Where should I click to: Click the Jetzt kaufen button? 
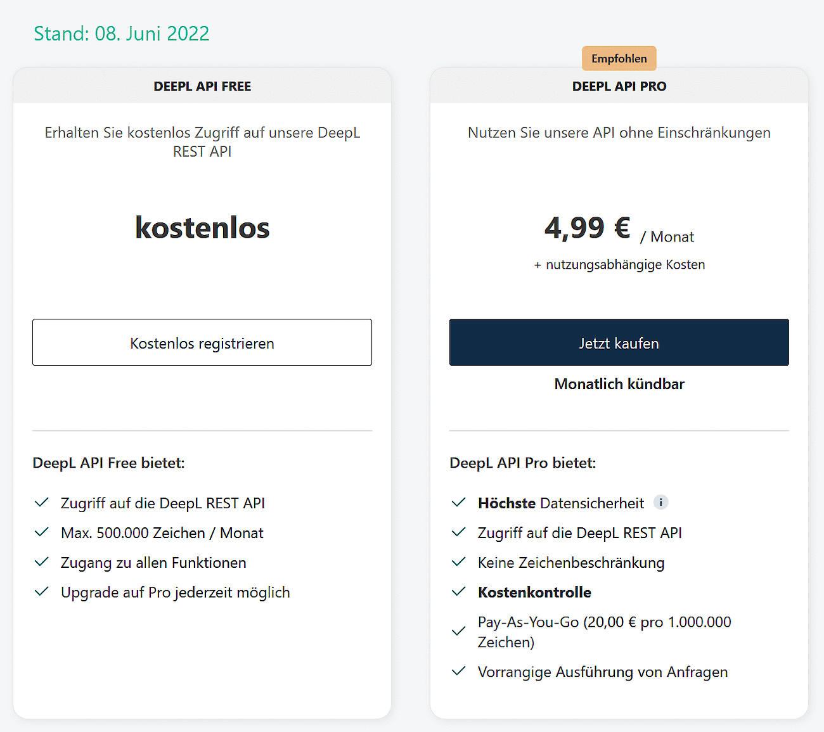619,342
